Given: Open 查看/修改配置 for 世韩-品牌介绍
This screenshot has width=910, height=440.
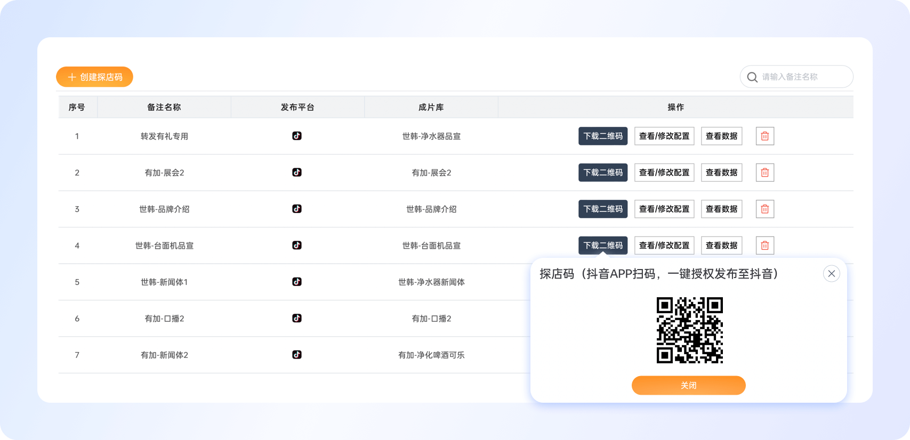Looking at the screenshot, I should pyautogui.click(x=664, y=209).
